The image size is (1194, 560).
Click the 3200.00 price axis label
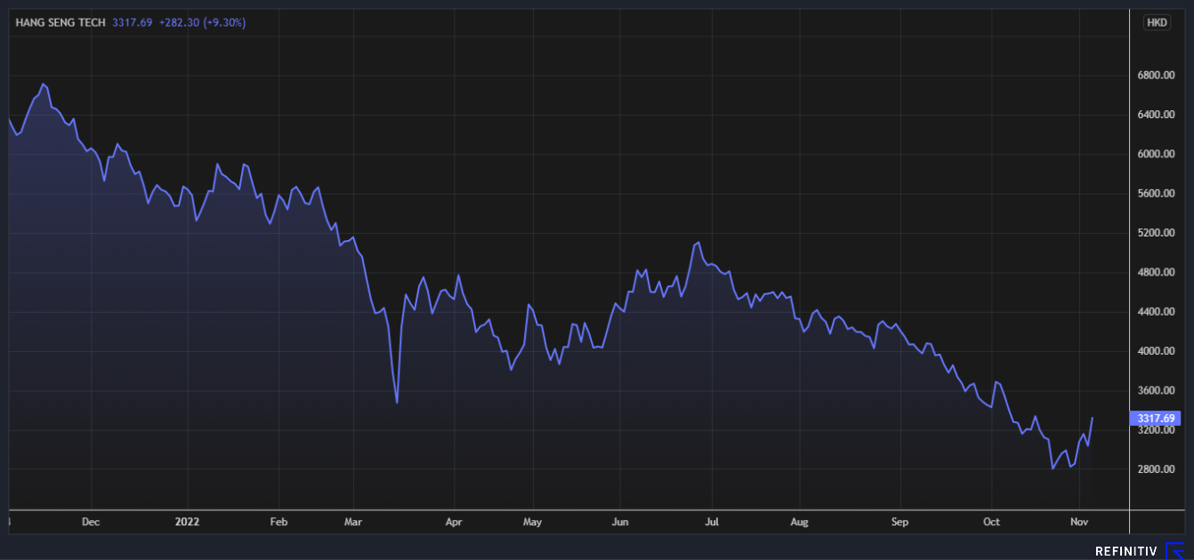[x=1157, y=430]
